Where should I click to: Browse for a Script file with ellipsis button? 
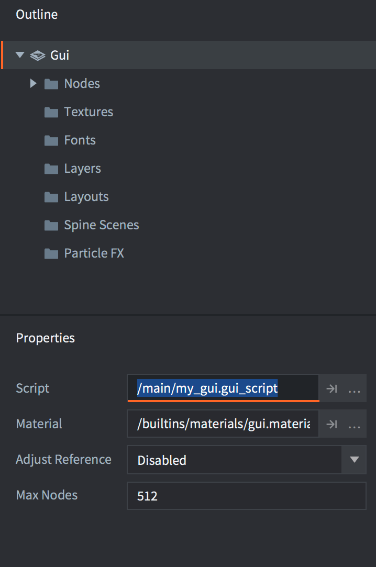coord(355,389)
